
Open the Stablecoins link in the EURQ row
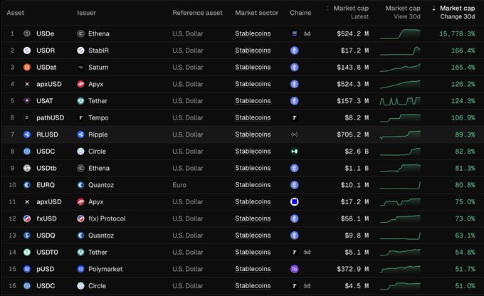pos(253,185)
